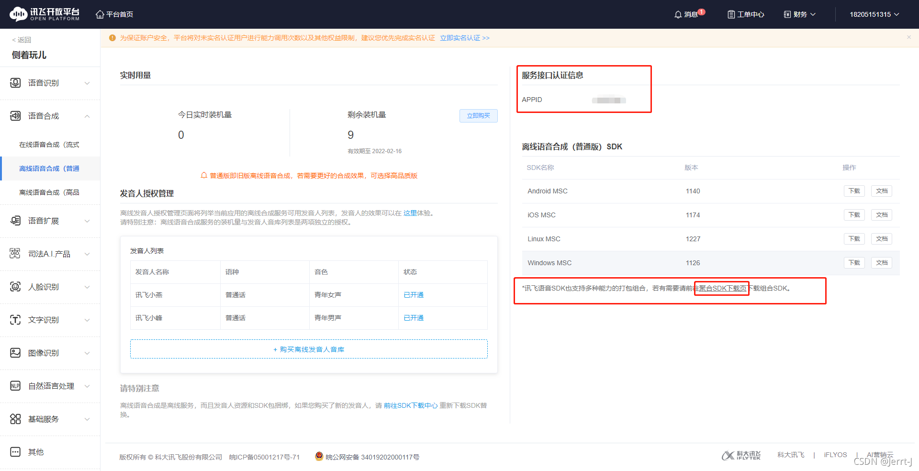Click the 文字识别 text scan icon
919x471 pixels.
pyautogui.click(x=15, y=320)
